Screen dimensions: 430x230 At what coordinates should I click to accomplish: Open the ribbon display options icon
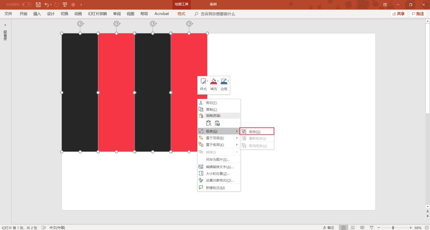click(385, 5)
